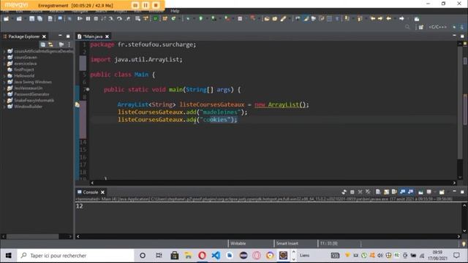468x263 pixels.
Task: Run the program with the green Run icon
Action: pos(201,19)
